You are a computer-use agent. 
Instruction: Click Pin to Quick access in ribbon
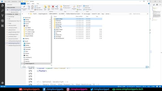pyautogui.click(x=24, y=8)
